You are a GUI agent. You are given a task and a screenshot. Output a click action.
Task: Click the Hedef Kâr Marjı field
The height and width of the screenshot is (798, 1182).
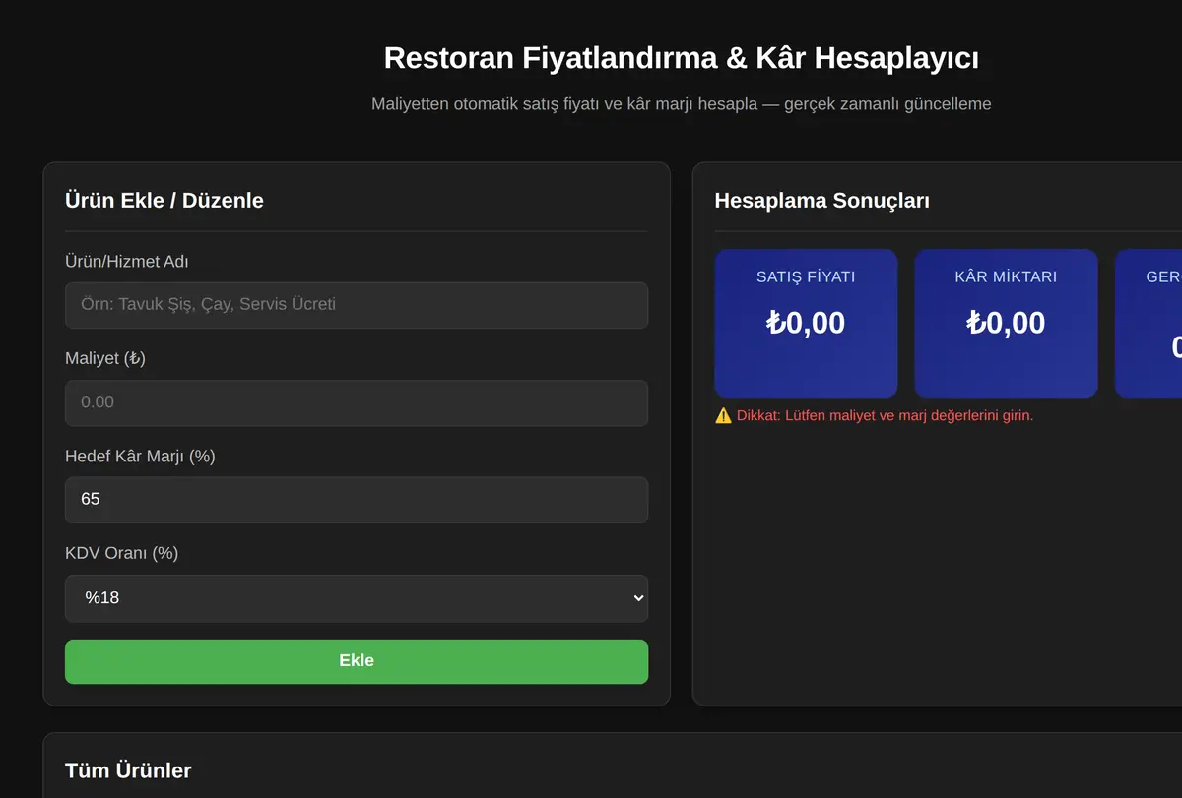(x=357, y=500)
